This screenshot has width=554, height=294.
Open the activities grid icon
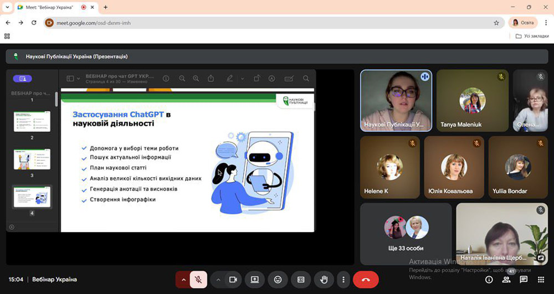pos(541,280)
